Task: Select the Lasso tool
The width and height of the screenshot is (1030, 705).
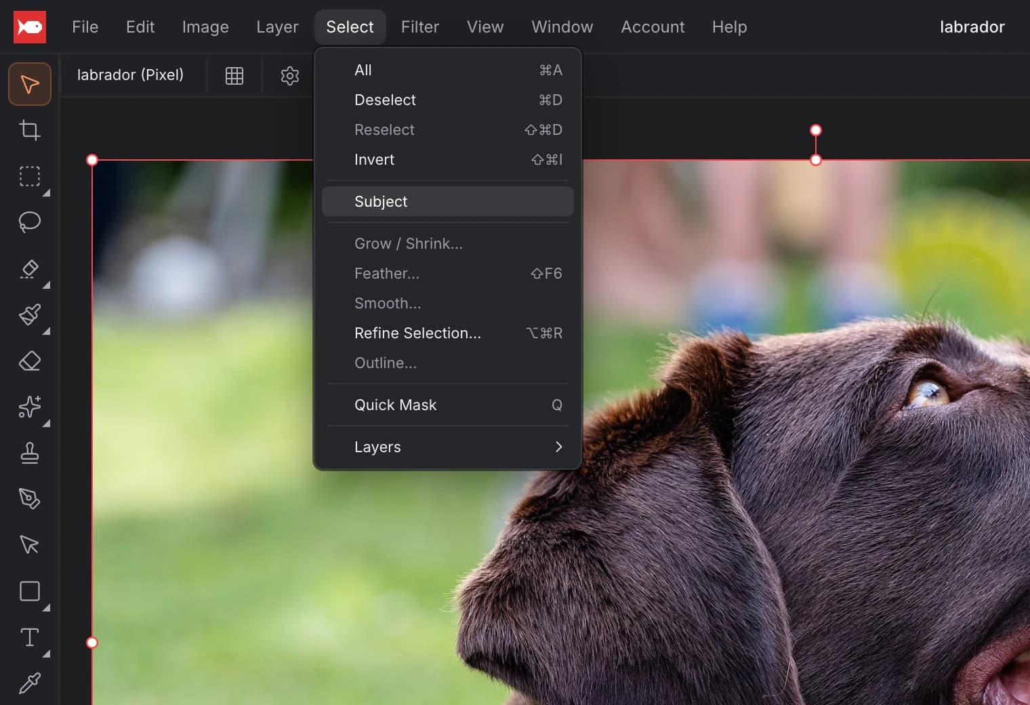Action: pyautogui.click(x=30, y=222)
